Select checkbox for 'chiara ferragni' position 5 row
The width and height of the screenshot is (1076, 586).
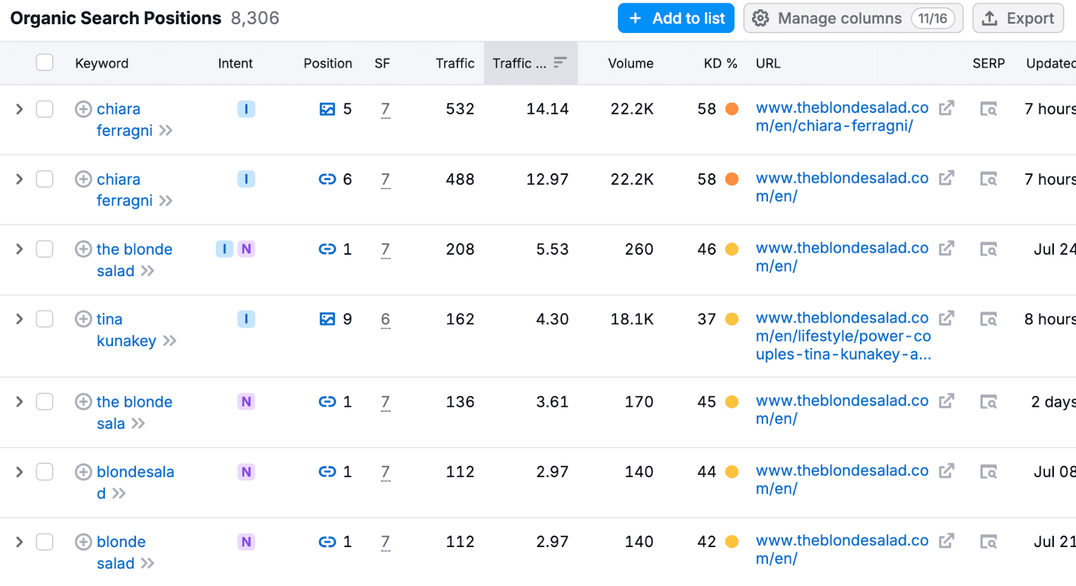(44, 109)
